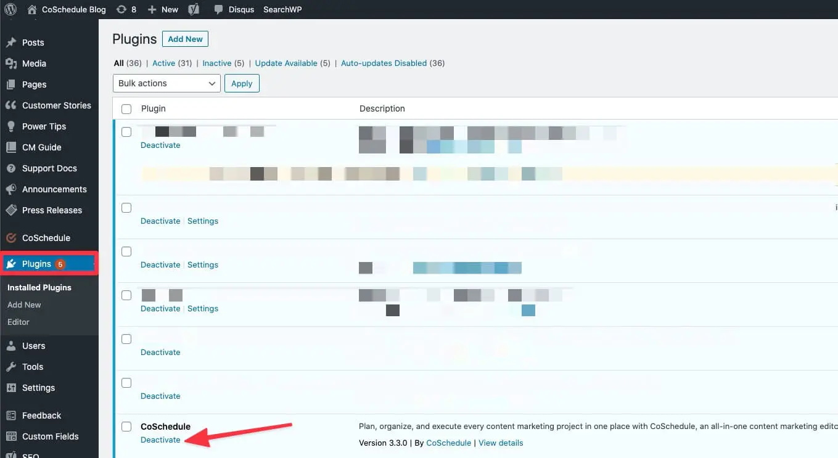
Task: Click the Feedback form icon
Action: pyautogui.click(x=10, y=415)
